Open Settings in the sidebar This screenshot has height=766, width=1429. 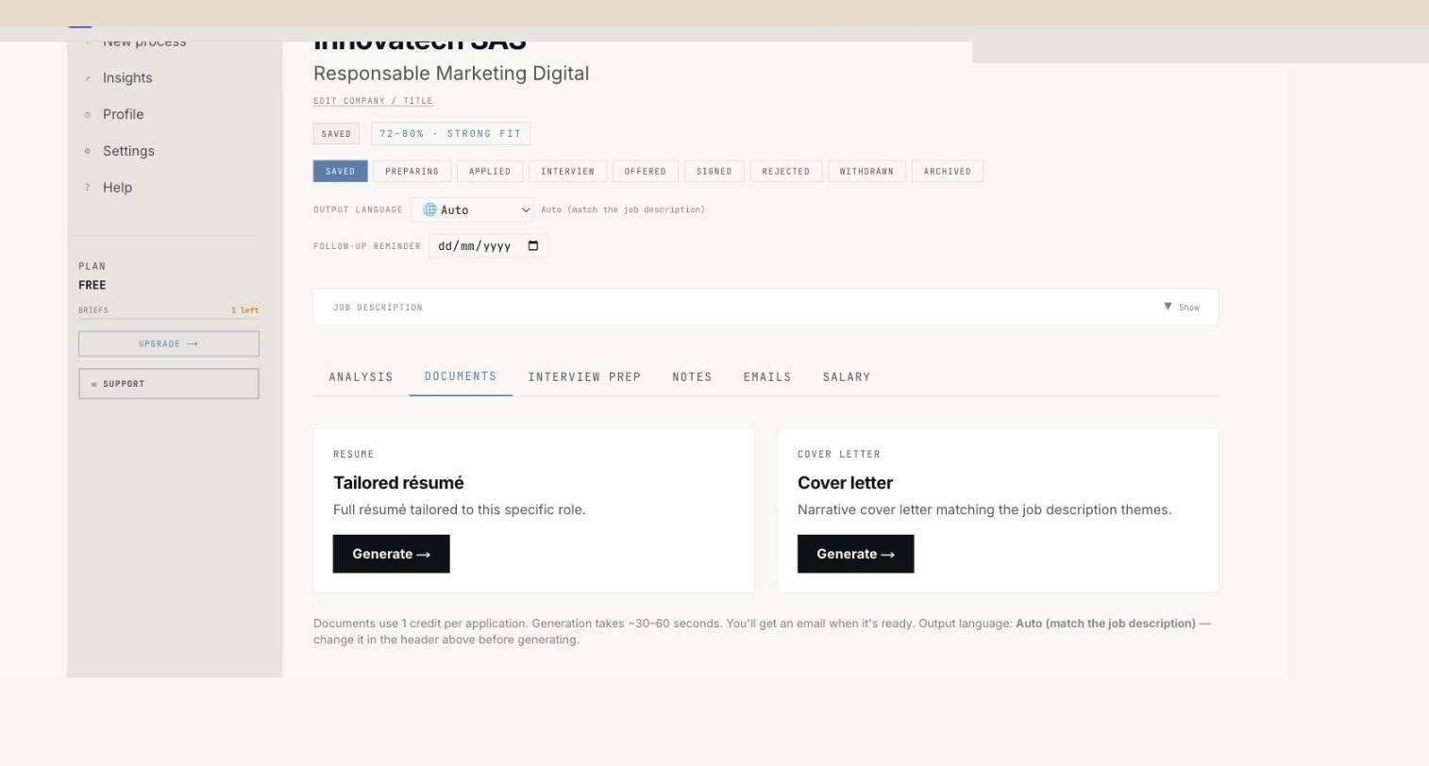click(x=128, y=151)
